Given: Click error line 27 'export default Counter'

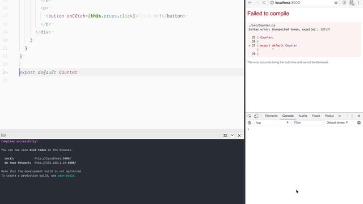Looking at the screenshot, I should pyautogui.click(x=278, y=45).
